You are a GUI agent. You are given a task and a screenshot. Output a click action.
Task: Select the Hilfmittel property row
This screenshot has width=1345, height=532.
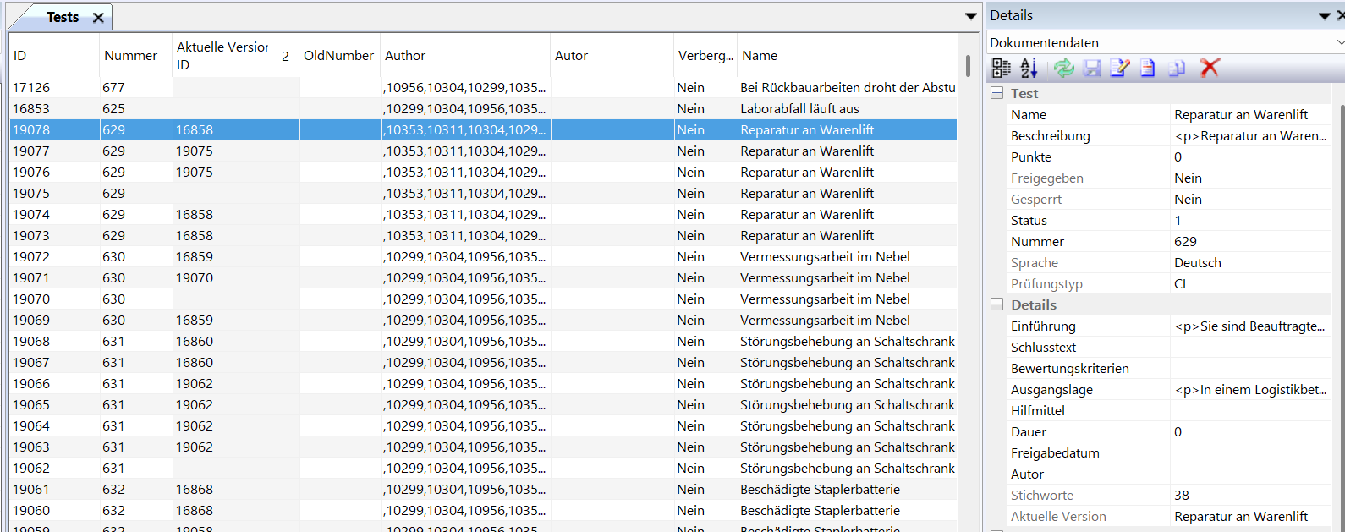click(x=1169, y=410)
